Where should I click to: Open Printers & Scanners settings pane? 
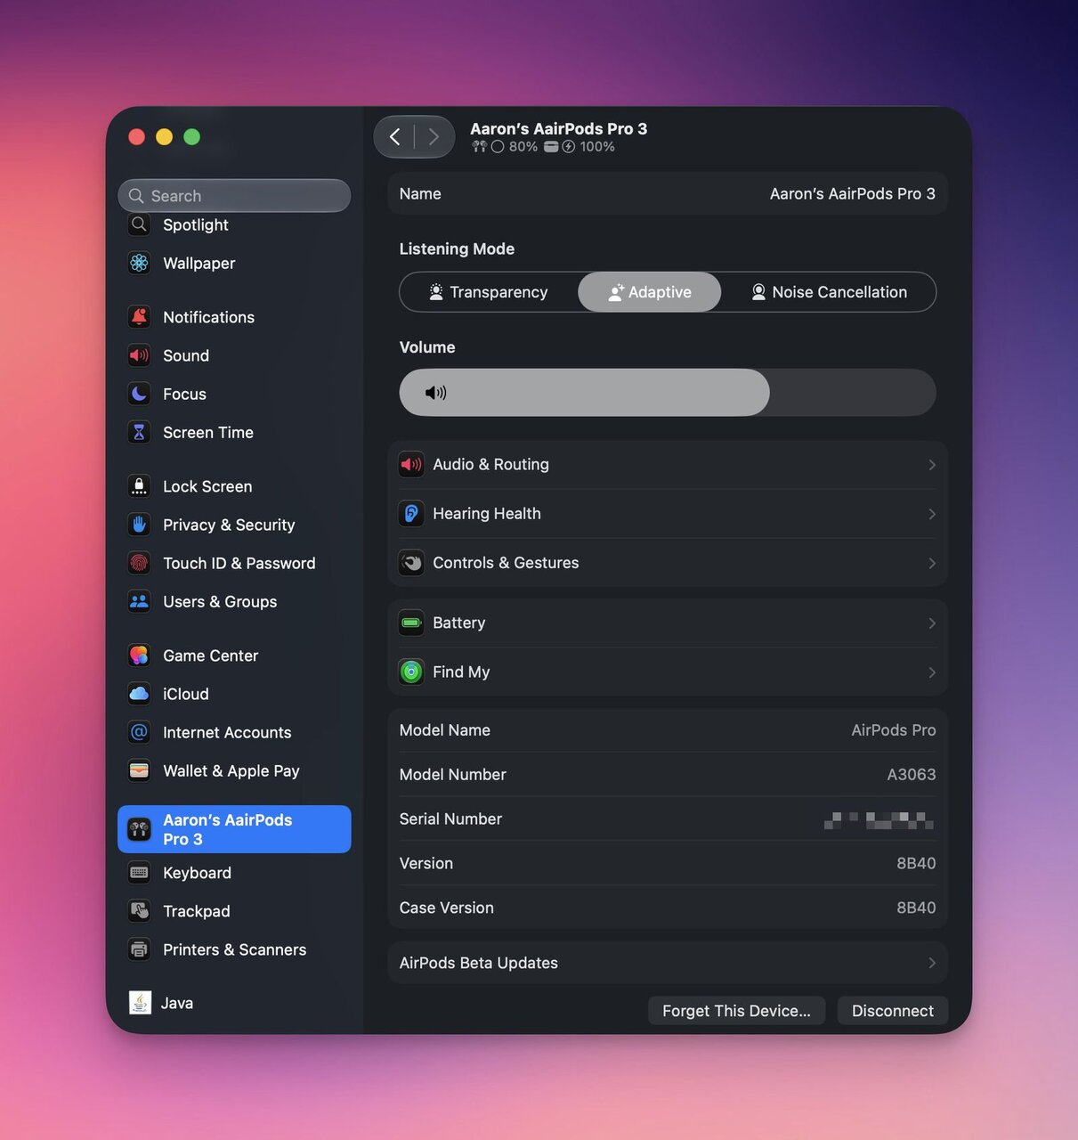[x=234, y=949]
